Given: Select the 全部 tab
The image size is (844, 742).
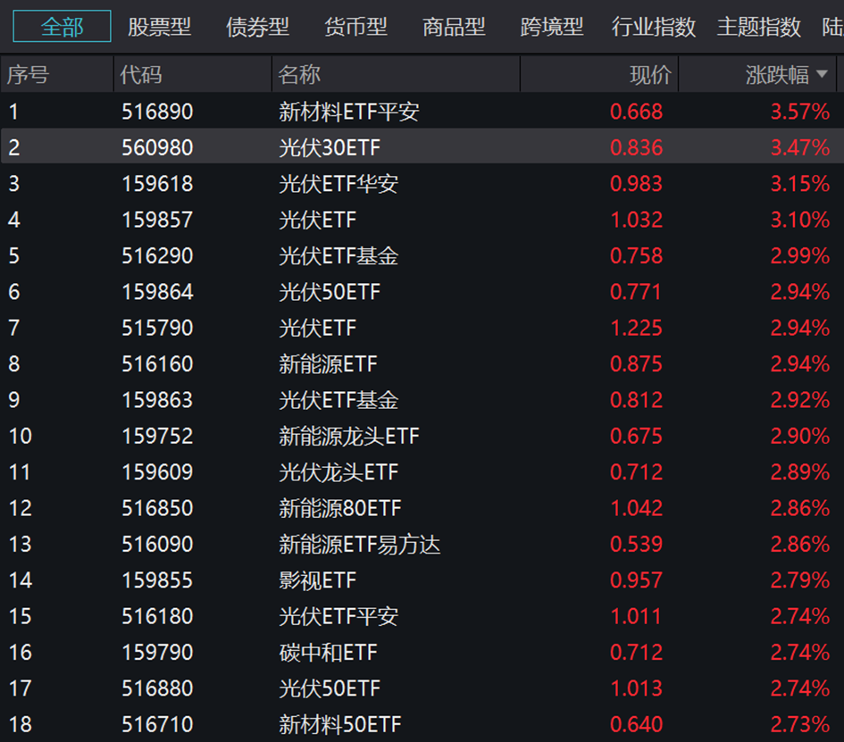Looking at the screenshot, I should coord(62,27).
